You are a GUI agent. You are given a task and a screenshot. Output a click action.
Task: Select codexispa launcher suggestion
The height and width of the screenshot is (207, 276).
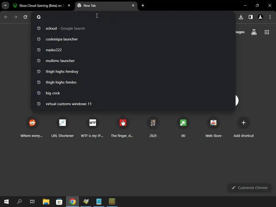[x=133, y=39]
